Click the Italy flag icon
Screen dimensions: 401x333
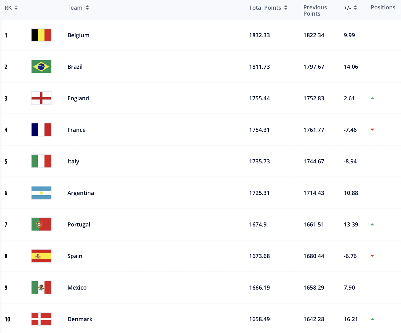(x=41, y=161)
